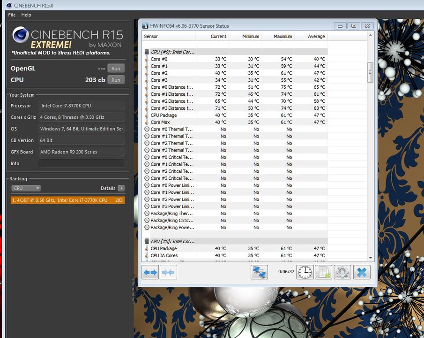Minimize the HWiNFO64 Sensor Status window
Image resolution: width=424 pixels, height=338 pixels.
point(340,26)
